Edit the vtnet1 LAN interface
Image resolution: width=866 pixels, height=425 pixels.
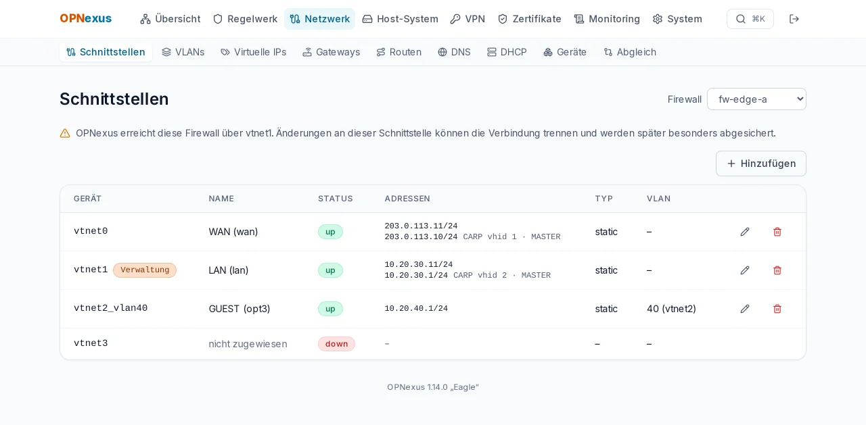click(x=745, y=270)
